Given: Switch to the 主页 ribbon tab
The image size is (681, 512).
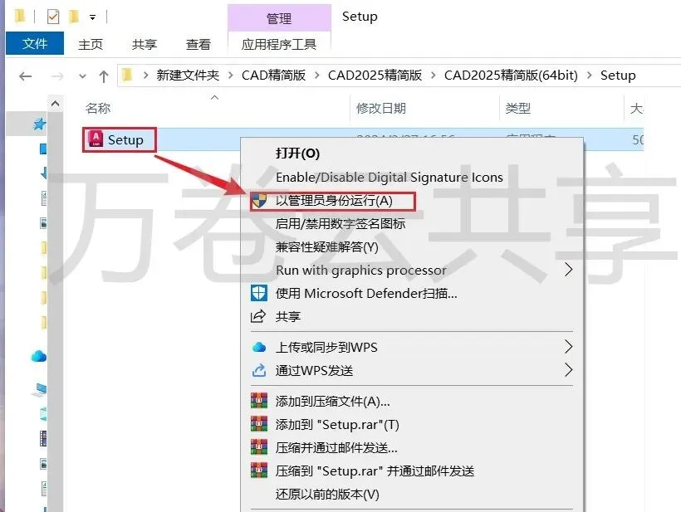Looking at the screenshot, I should [91, 44].
